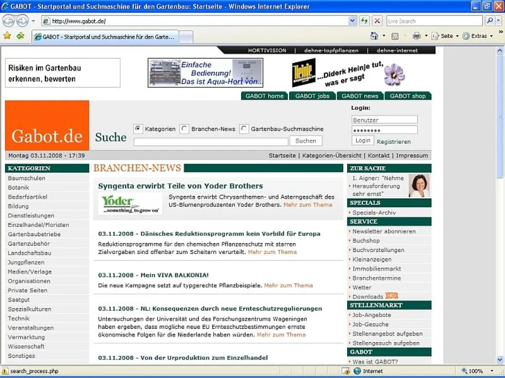Open the Jungpflanzen category
The height and width of the screenshot is (378, 505).
tap(26, 262)
